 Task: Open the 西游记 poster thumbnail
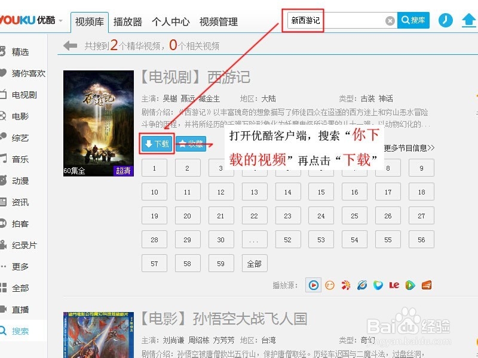tap(99, 124)
